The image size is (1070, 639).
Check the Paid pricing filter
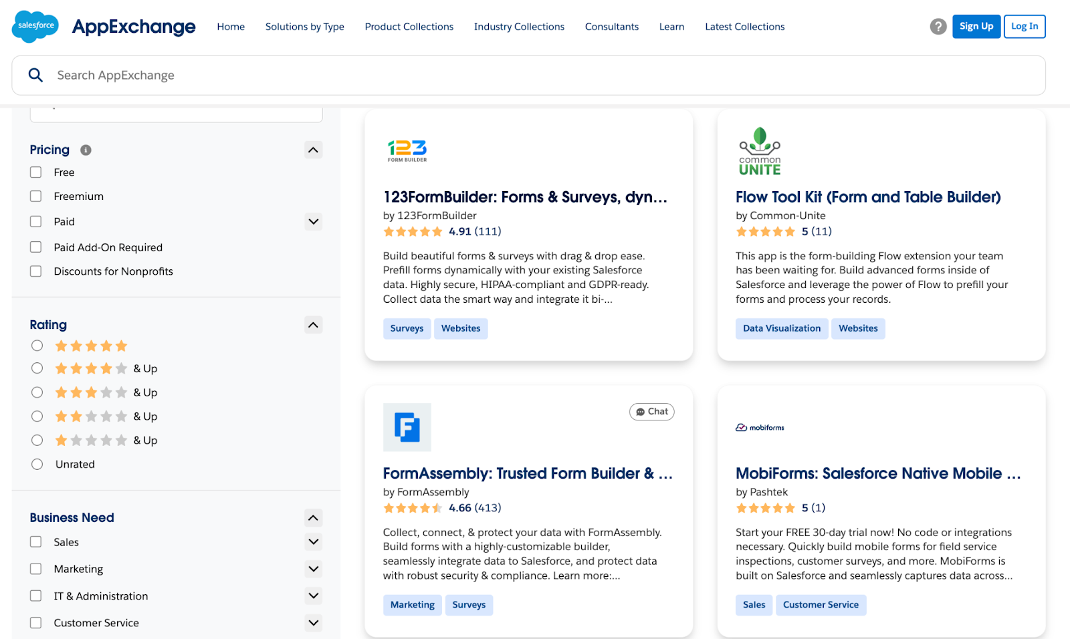36,221
